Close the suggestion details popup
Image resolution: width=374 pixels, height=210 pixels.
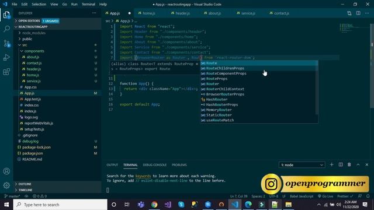197,64
